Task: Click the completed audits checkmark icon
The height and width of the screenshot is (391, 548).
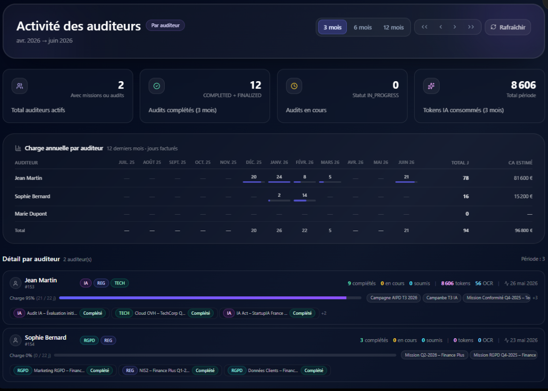Action: pos(157,86)
